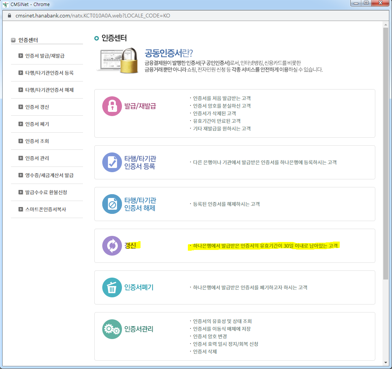Click the 공동인증서란? heading
Image resolution: width=392 pixels, height=369 pixels.
pos(169,53)
